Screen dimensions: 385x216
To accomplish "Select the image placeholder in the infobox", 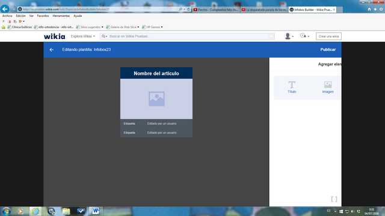I will tap(156, 98).
